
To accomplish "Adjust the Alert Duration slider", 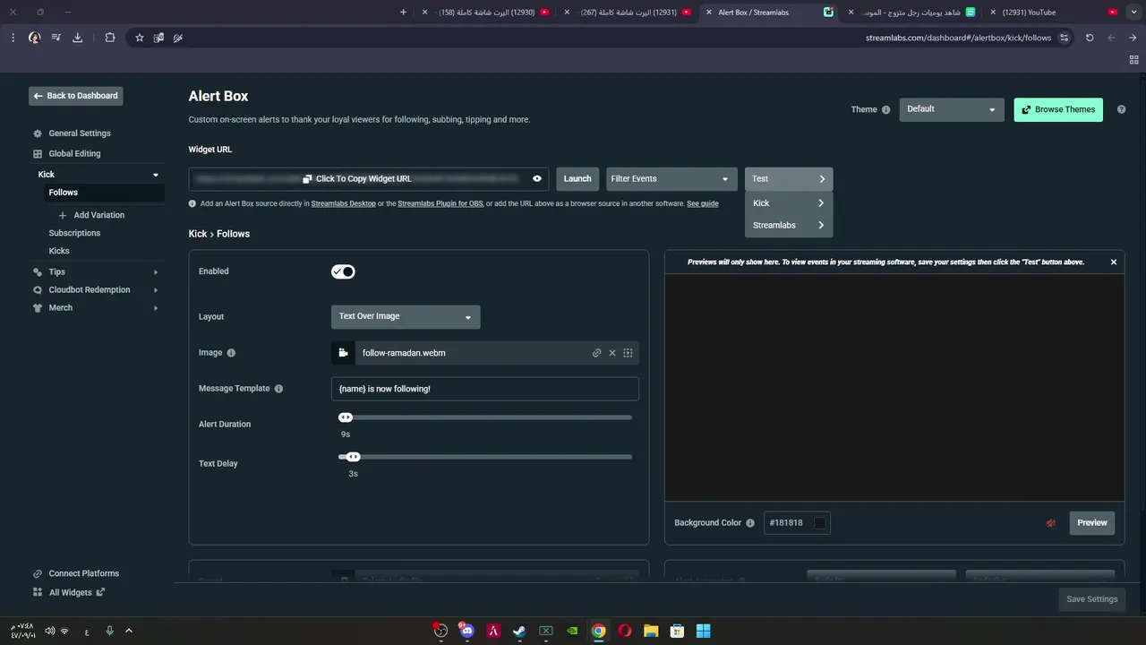I will tap(346, 417).
